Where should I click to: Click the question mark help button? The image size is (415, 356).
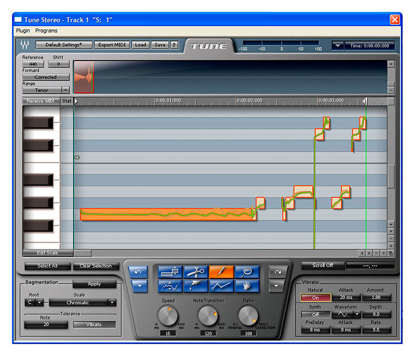174,44
